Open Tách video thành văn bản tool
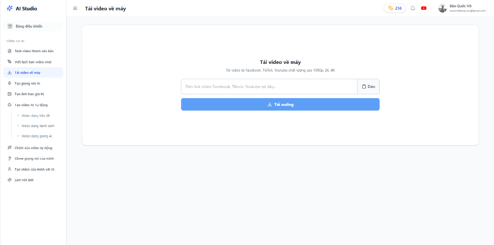Image resolution: width=494 pixels, height=245 pixels. (33, 51)
